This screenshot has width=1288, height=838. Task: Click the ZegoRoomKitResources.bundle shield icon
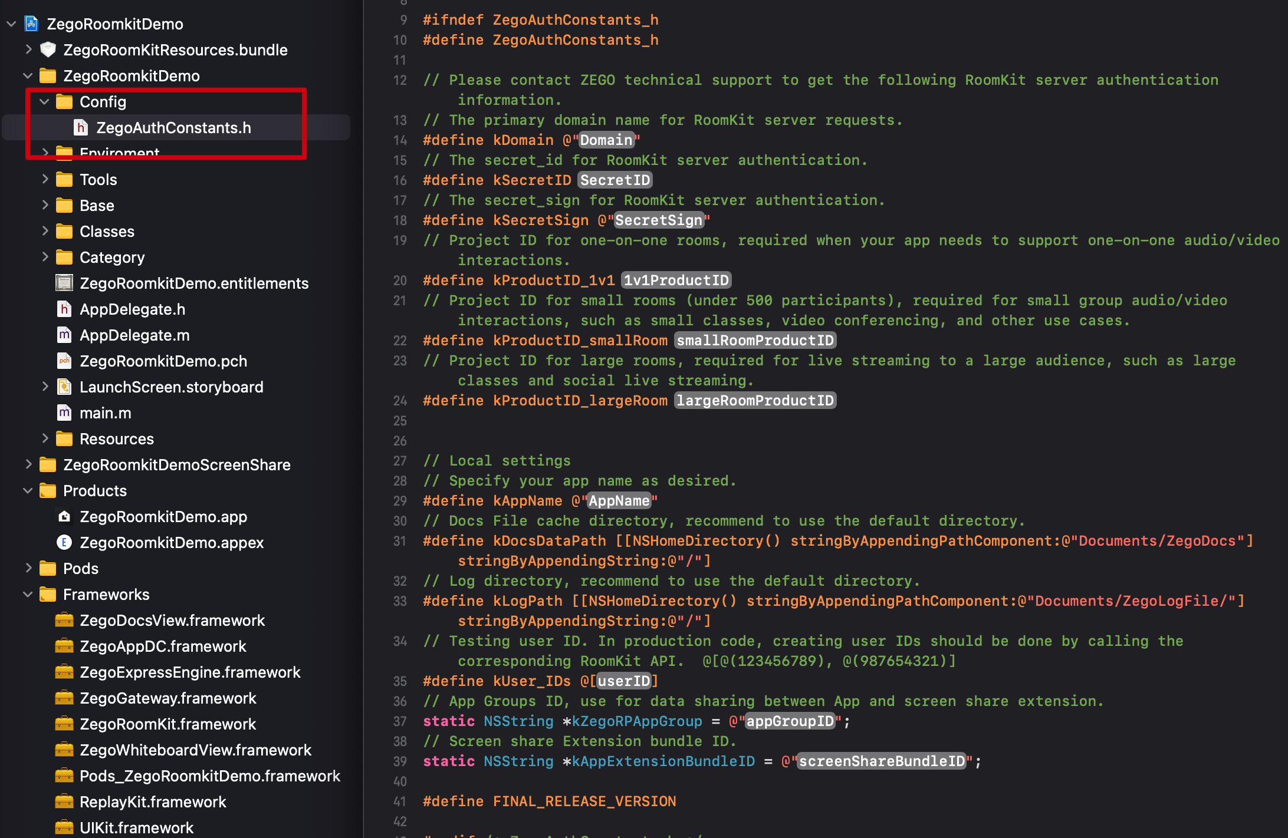(x=48, y=50)
